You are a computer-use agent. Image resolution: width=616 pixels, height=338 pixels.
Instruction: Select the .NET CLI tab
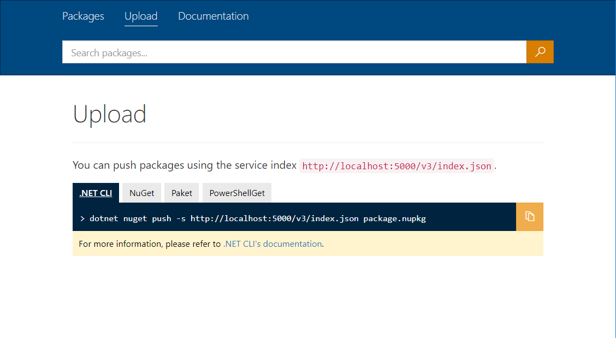click(96, 193)
